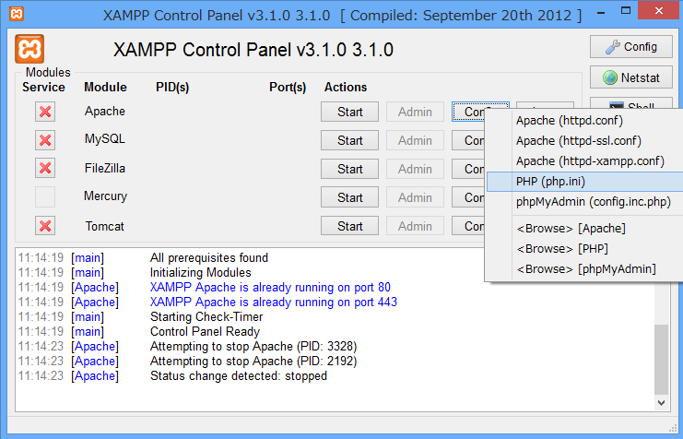
Task: Open the Apache Config dropdown button
Action: click(468, 112)
